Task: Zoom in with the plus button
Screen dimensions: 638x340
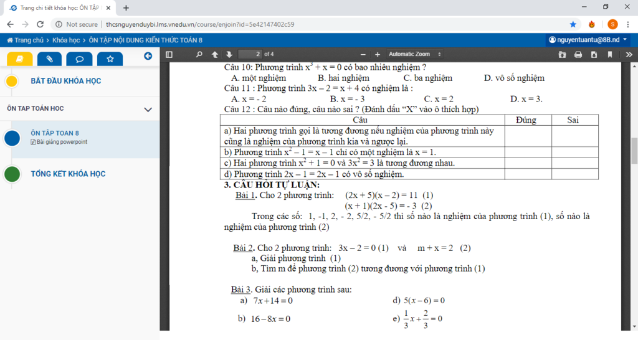Action: (377, 54)
